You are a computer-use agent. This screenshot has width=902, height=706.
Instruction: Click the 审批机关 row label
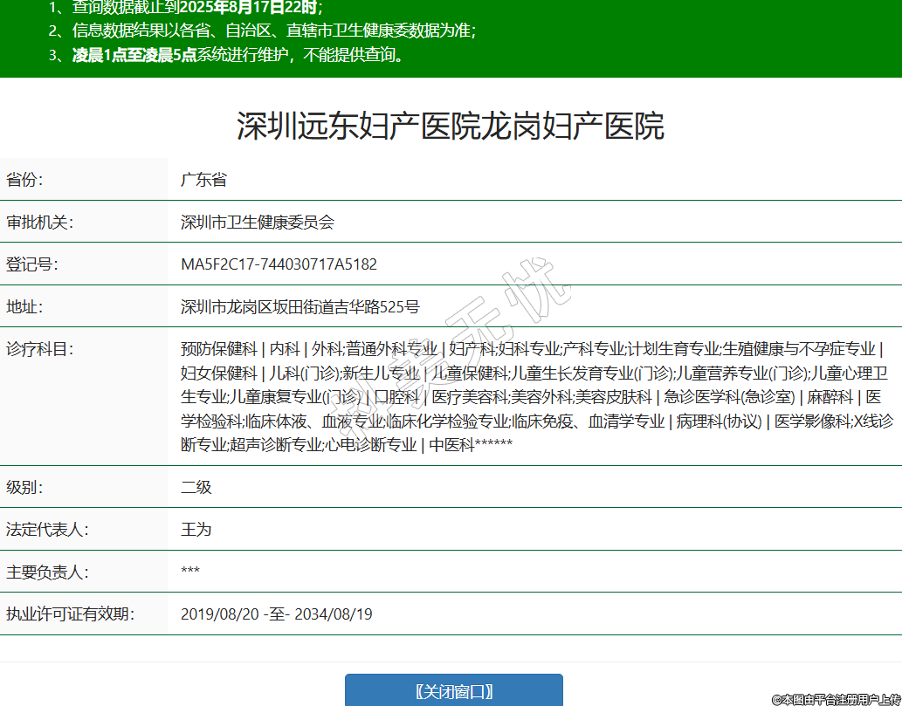tap(39, 222)
